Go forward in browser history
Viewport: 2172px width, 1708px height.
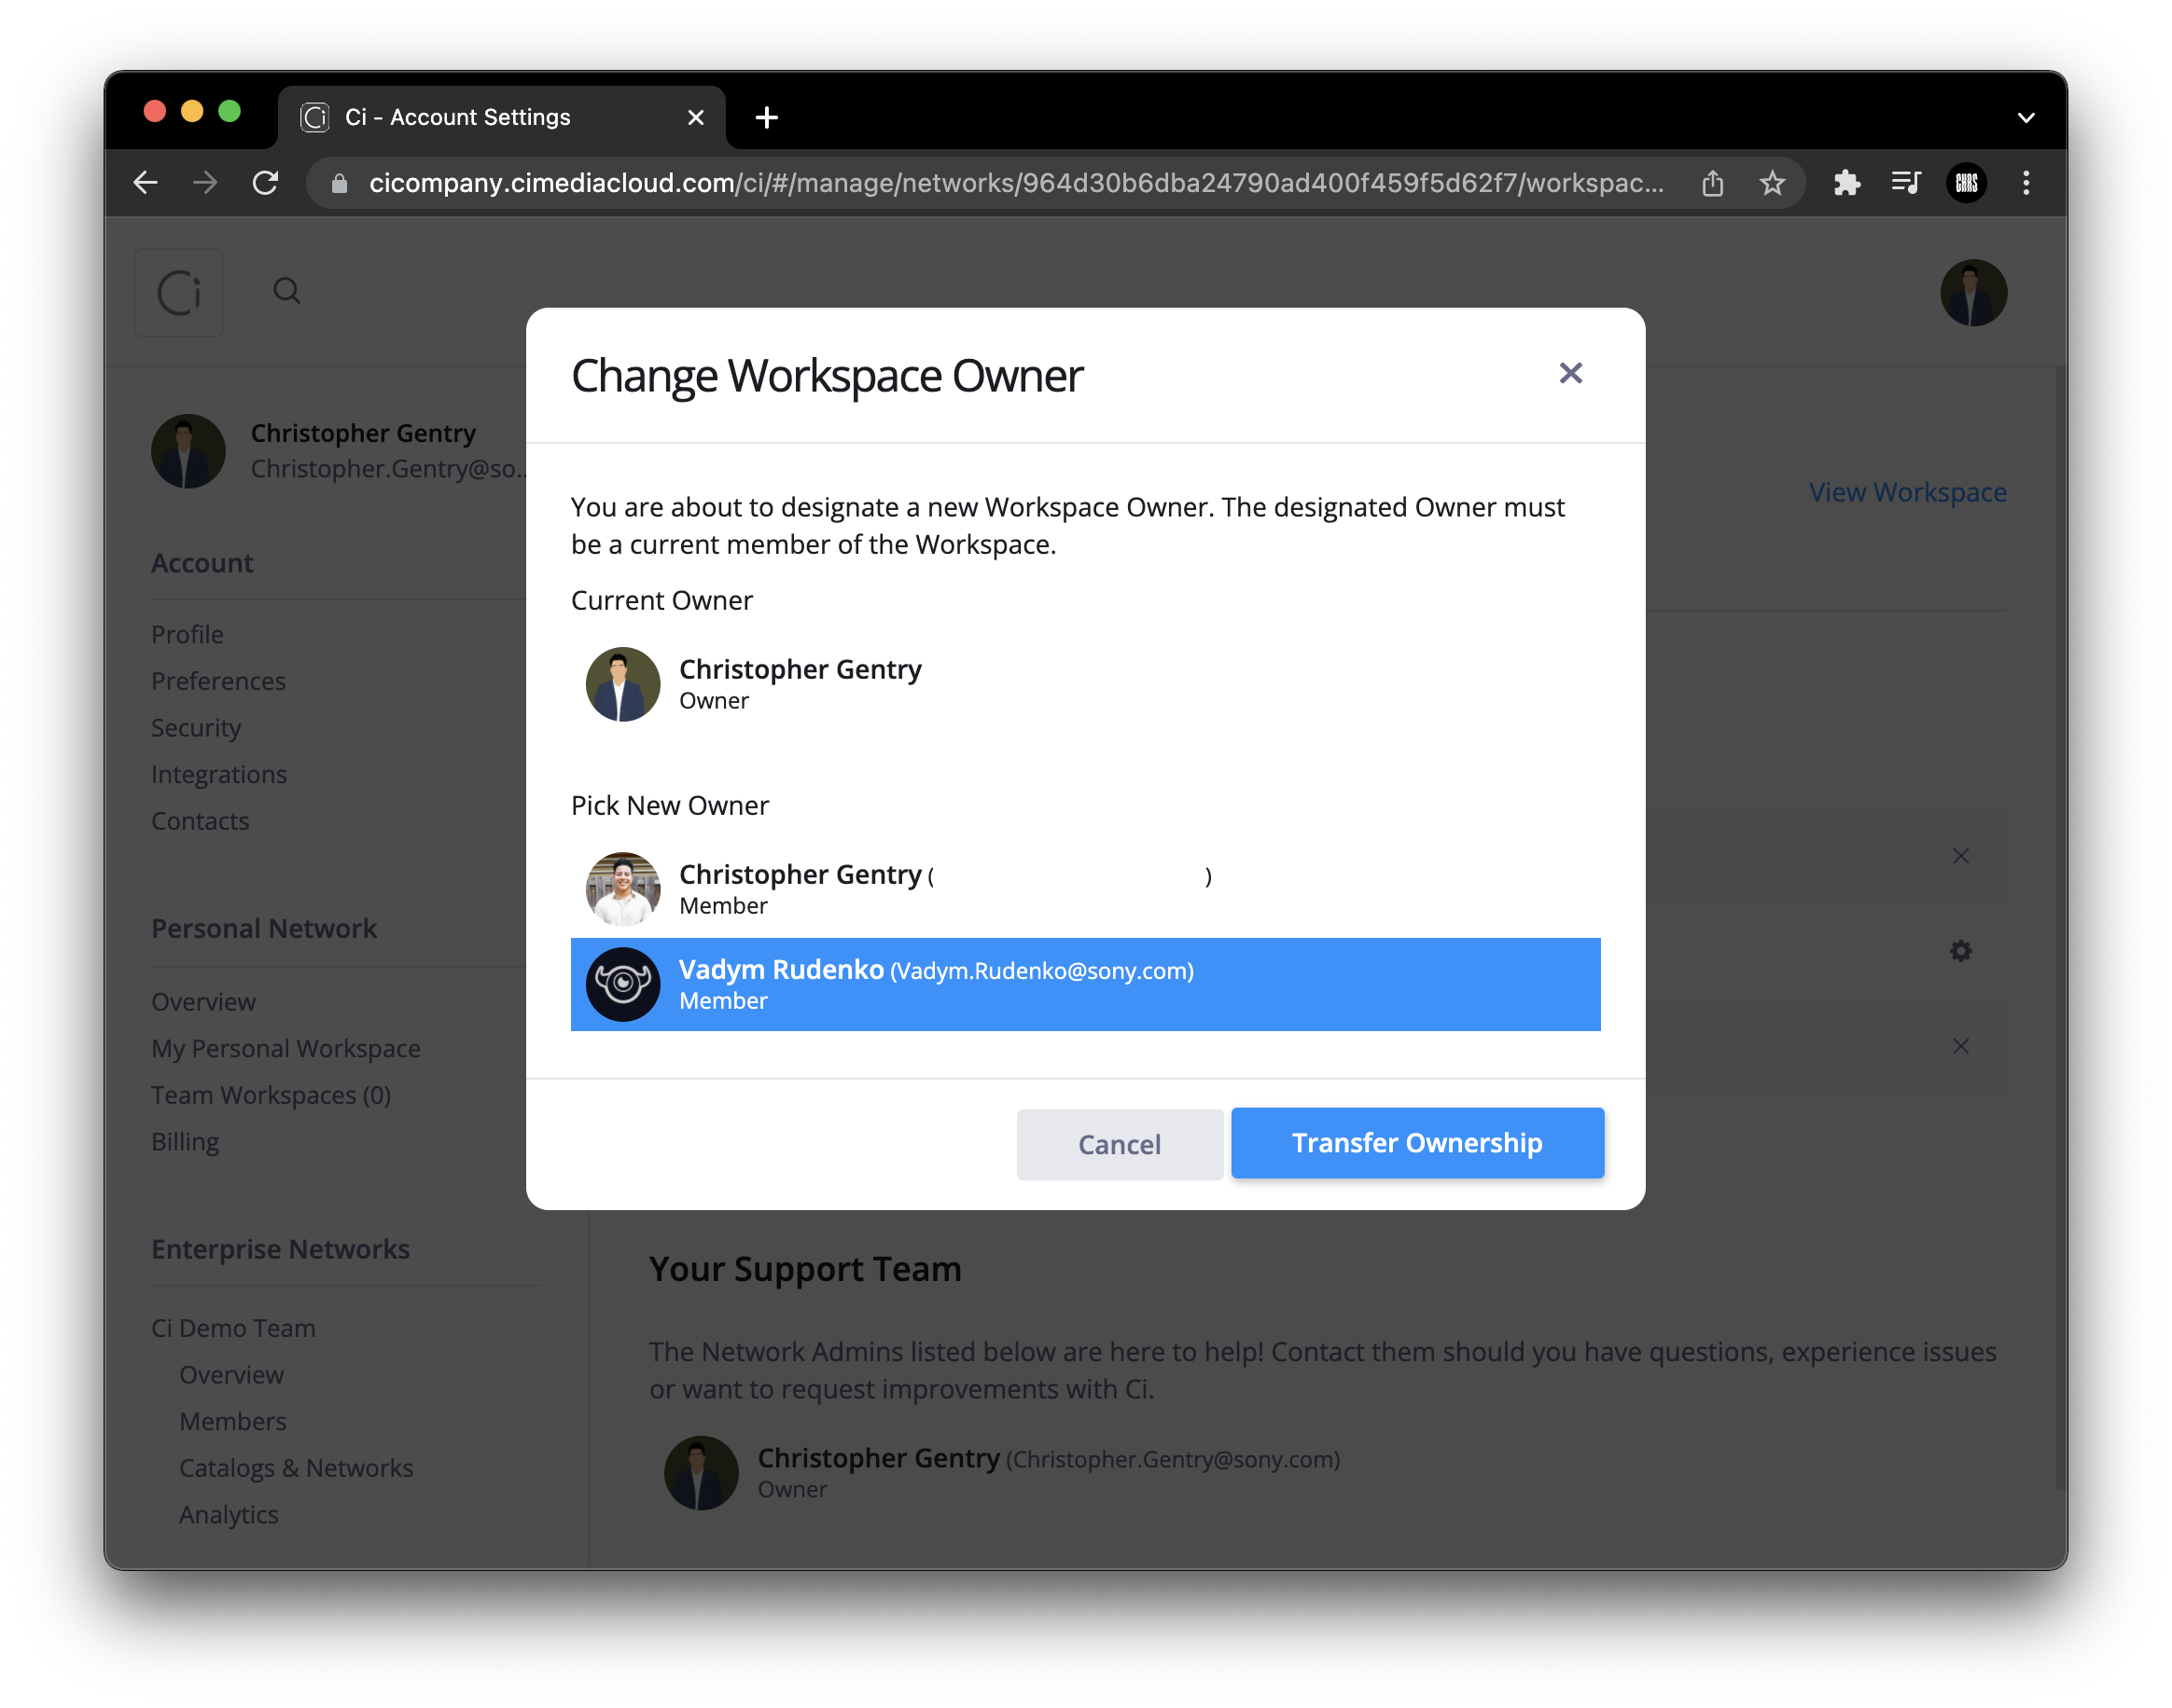click(x=205, y=182)
